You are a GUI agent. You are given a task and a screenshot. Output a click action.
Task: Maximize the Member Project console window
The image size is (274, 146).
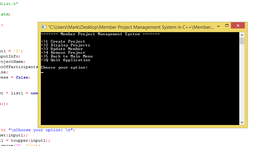coord(227,26)
